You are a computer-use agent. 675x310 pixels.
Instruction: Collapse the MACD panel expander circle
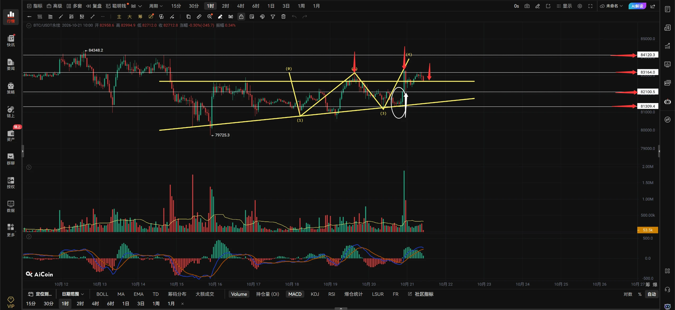29,237
